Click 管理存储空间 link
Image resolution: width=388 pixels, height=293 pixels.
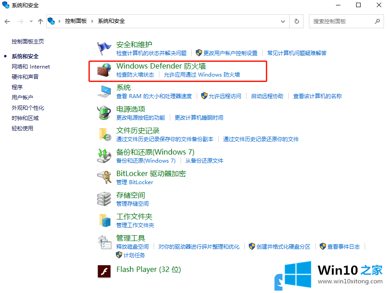click(132, 204)
